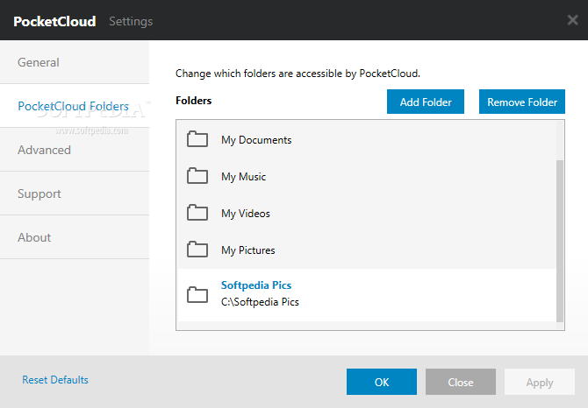Click the My Pictures folder icon
This screenshot has height=408, width=588.
pyautogui.click(x=197, y=250)
